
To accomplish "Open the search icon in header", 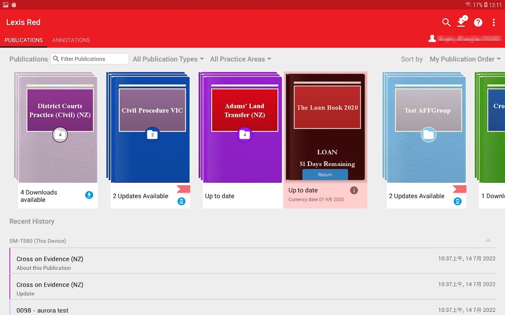I will pos(446,22).
